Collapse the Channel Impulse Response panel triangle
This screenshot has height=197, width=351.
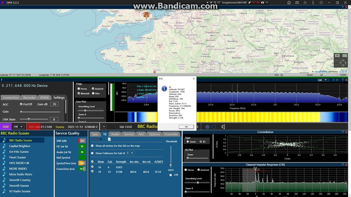tap(343, 165)
